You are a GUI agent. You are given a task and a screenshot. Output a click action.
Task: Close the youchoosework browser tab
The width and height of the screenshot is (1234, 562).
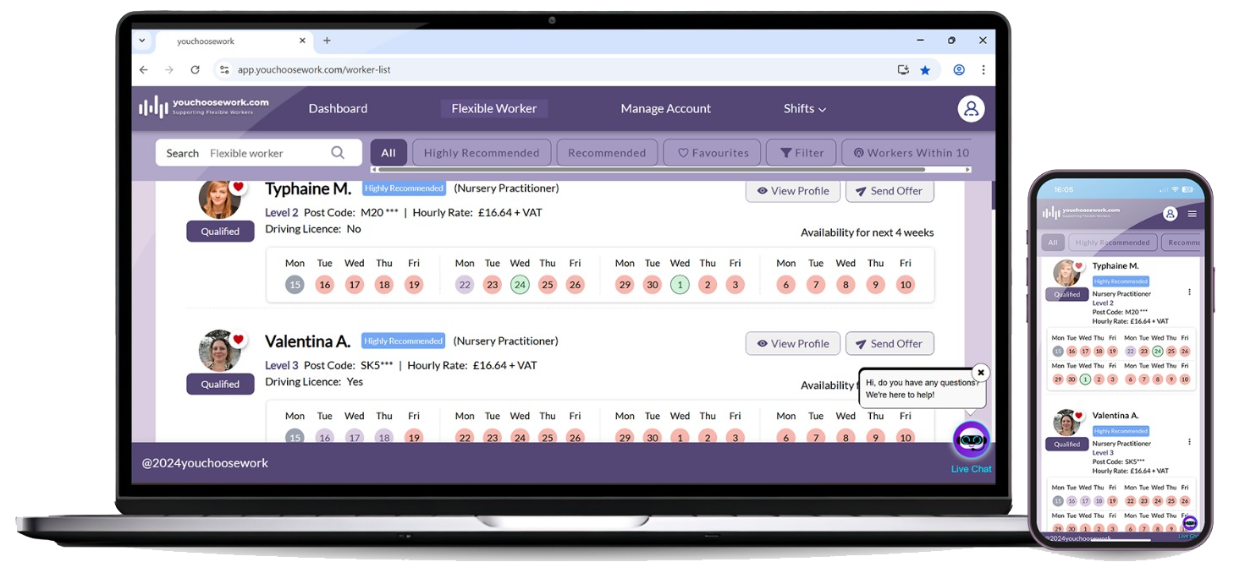(x=302, y=41)
